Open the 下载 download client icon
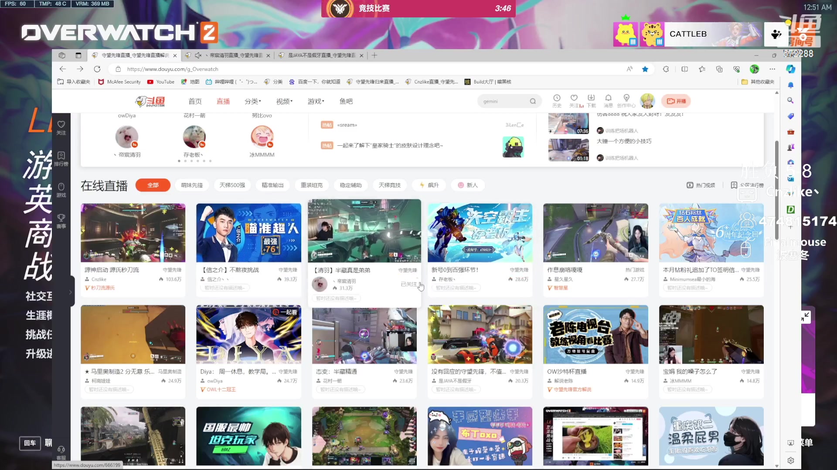This screenshot has width=837, height=470. pyautogui.click(x=592, y=101)
